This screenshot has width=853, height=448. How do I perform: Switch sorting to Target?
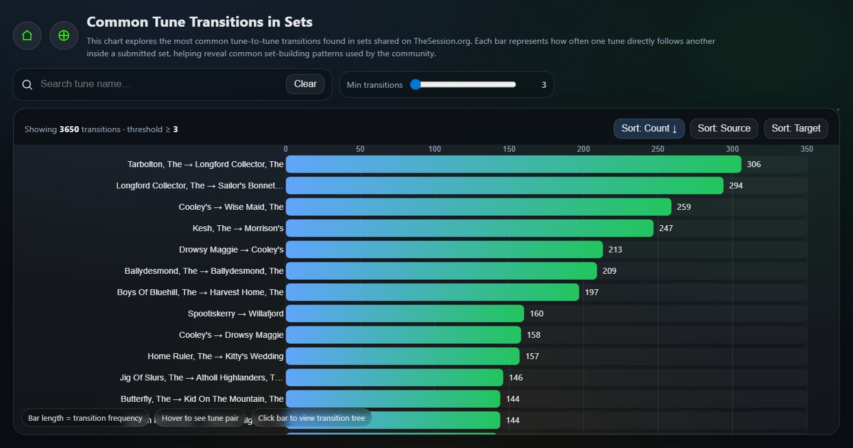coord(796,128)
